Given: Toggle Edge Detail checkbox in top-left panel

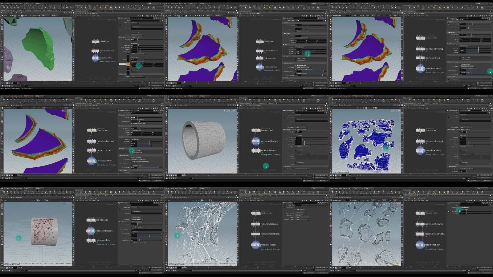Looking at the screenshot, I should pos(132,43).
